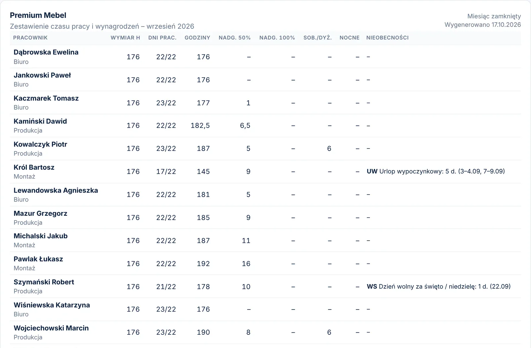Click the GODZINY column header
This screenshot has height=348, width=531.
point(197,38)
